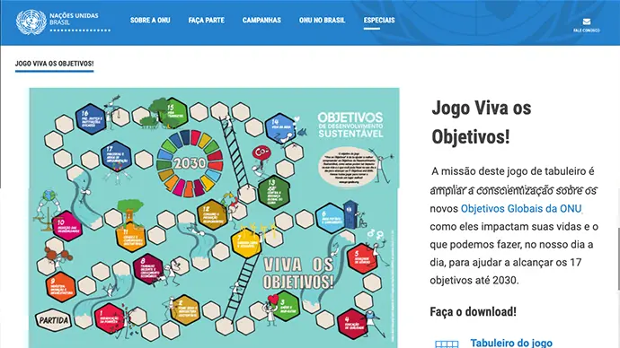Select the Jogo Viva os Objetivos tab

(55, 64)
